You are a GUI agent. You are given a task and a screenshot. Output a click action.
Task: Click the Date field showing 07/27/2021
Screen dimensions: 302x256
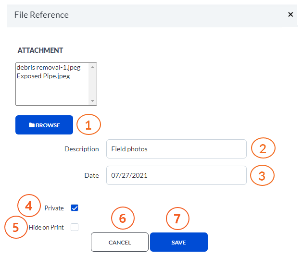[x=176, y=175]
